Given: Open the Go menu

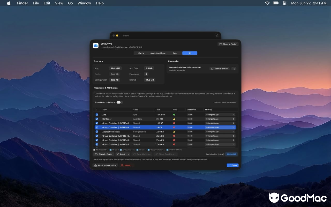Looking at the screenshot, I should point(70,3).
